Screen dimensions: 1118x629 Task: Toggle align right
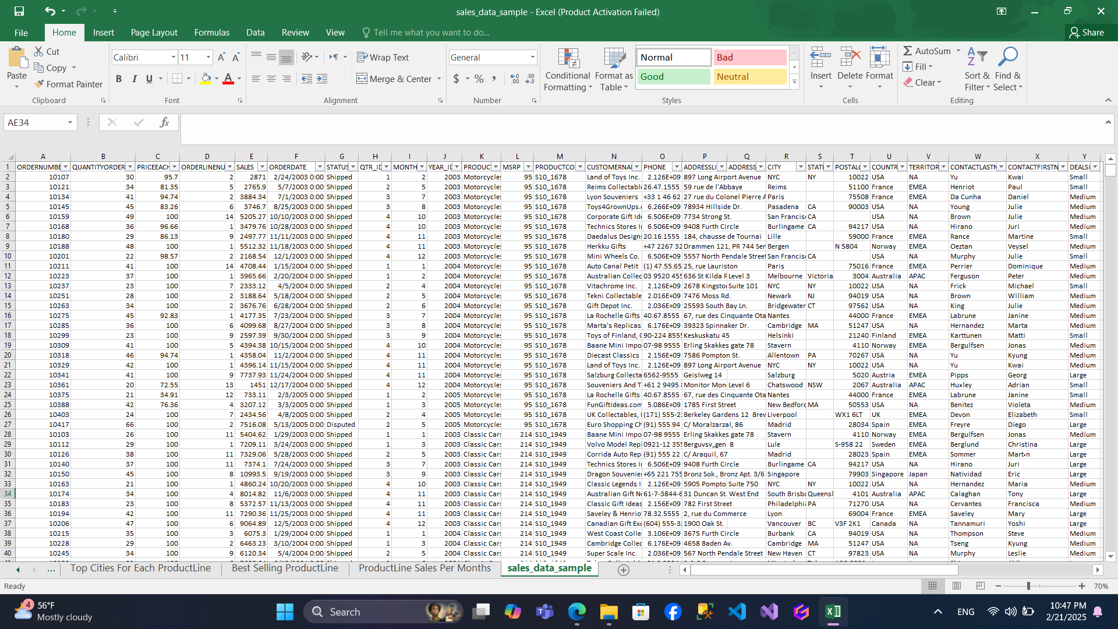(286, 79)
